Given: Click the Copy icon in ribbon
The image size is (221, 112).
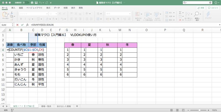Looking at the screenshot, I should pos(12,16).
